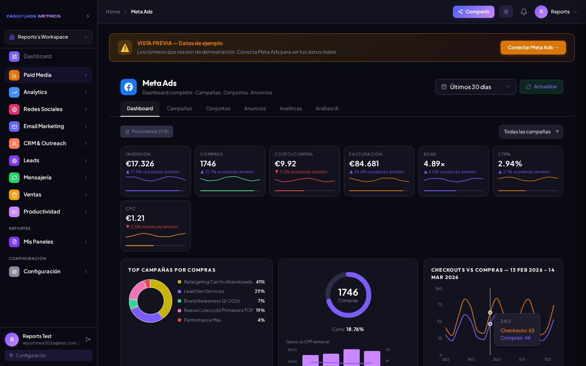Viewport: 586px width, 366px height.
Task: Click the top campaigns donut chart
Action: [x=151, y=301]
